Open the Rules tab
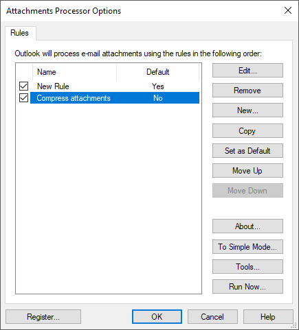The image size is (299, 330). (20, 33)
